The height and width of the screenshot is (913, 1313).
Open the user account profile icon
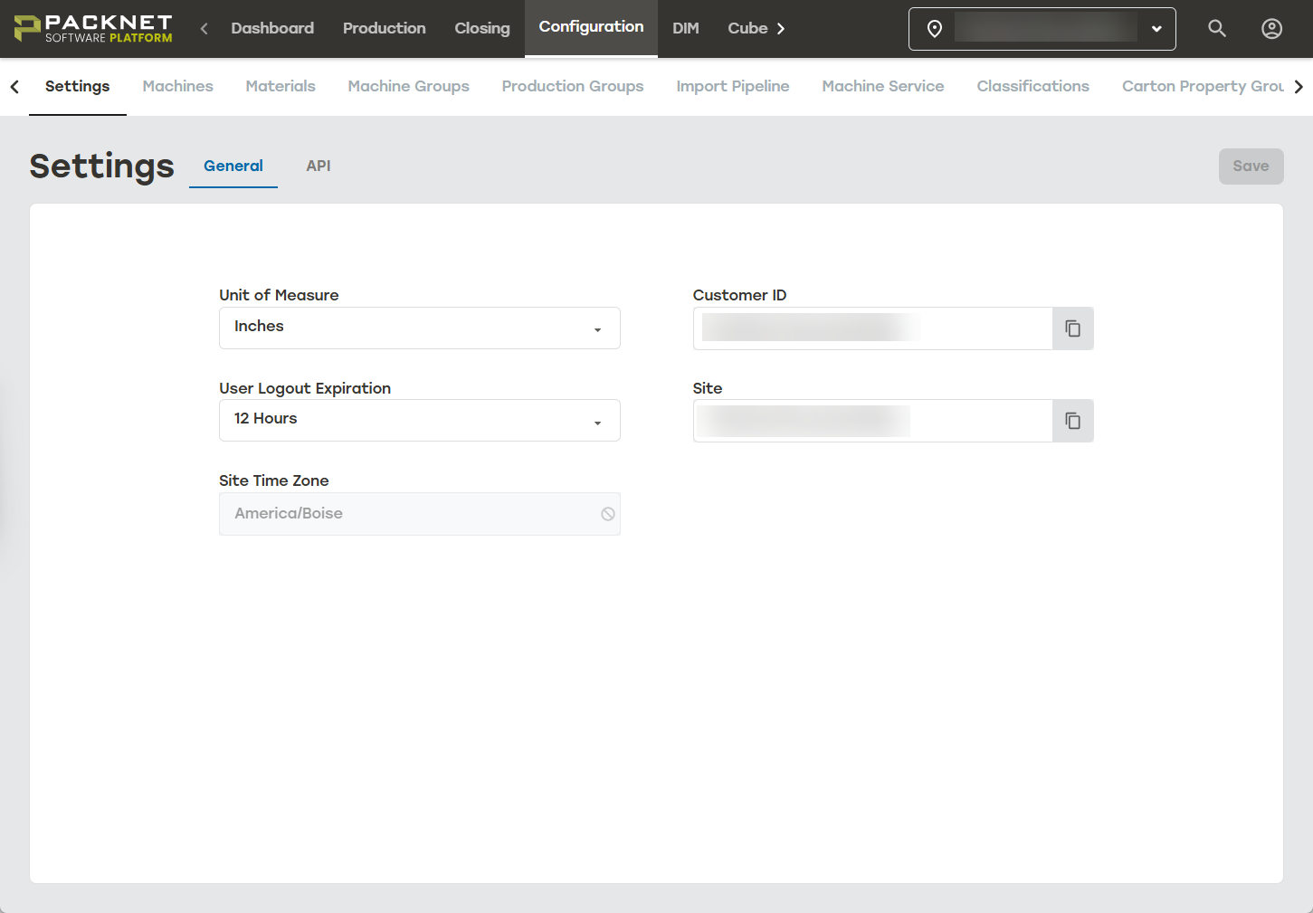tap(1271, 29)
